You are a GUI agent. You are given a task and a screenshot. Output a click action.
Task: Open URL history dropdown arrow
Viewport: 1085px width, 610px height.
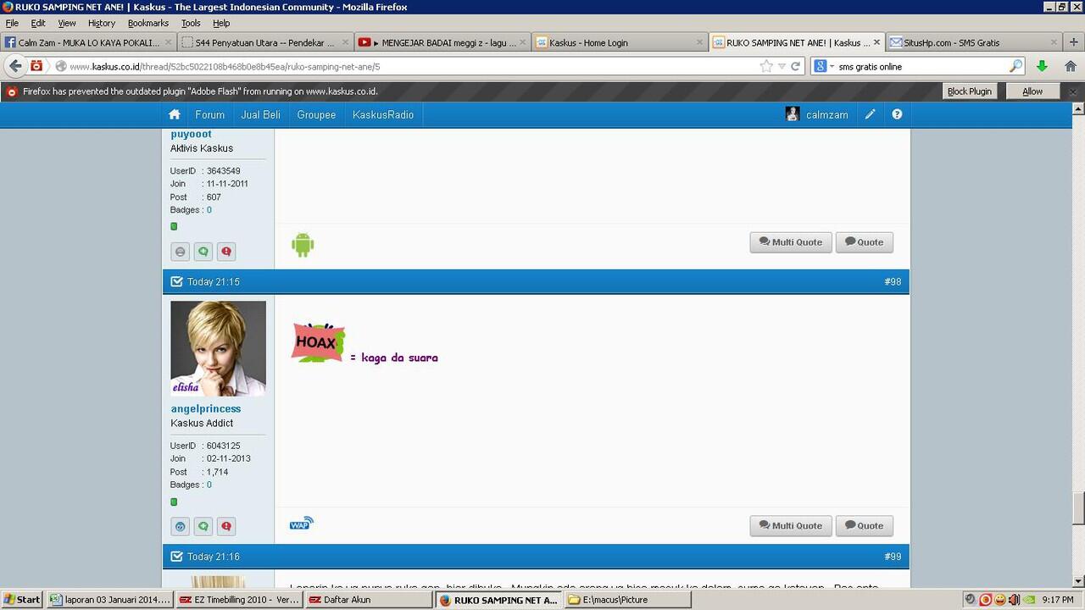782,66
